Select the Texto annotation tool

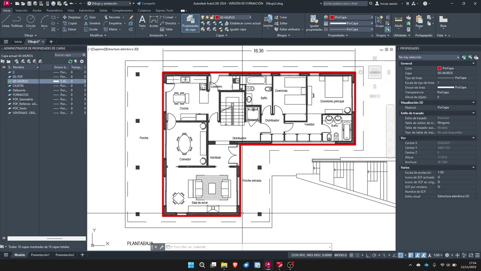[142, 21]
